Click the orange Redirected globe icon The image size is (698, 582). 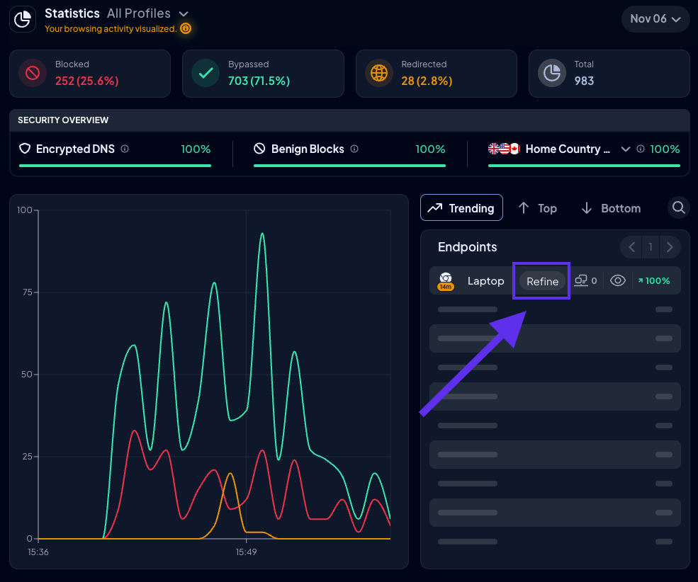point(379,73)
